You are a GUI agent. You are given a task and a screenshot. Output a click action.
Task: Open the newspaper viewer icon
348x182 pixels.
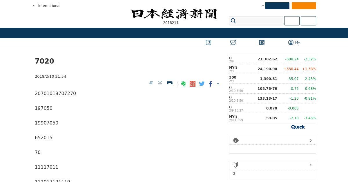209,42
